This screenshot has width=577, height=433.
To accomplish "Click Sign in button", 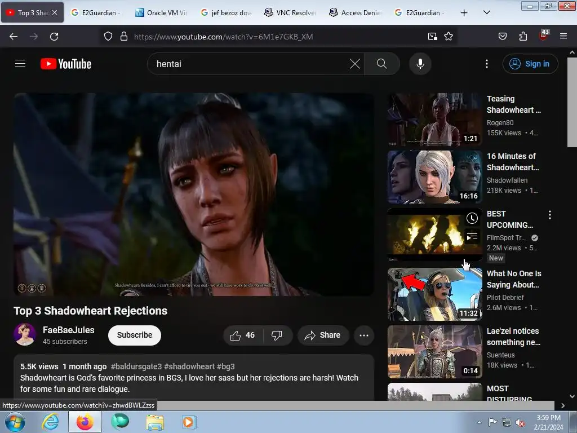I will pos(530,64).
